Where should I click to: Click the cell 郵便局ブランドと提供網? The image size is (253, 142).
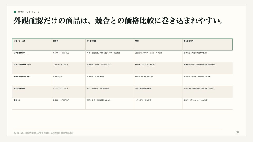pos(158,80)
